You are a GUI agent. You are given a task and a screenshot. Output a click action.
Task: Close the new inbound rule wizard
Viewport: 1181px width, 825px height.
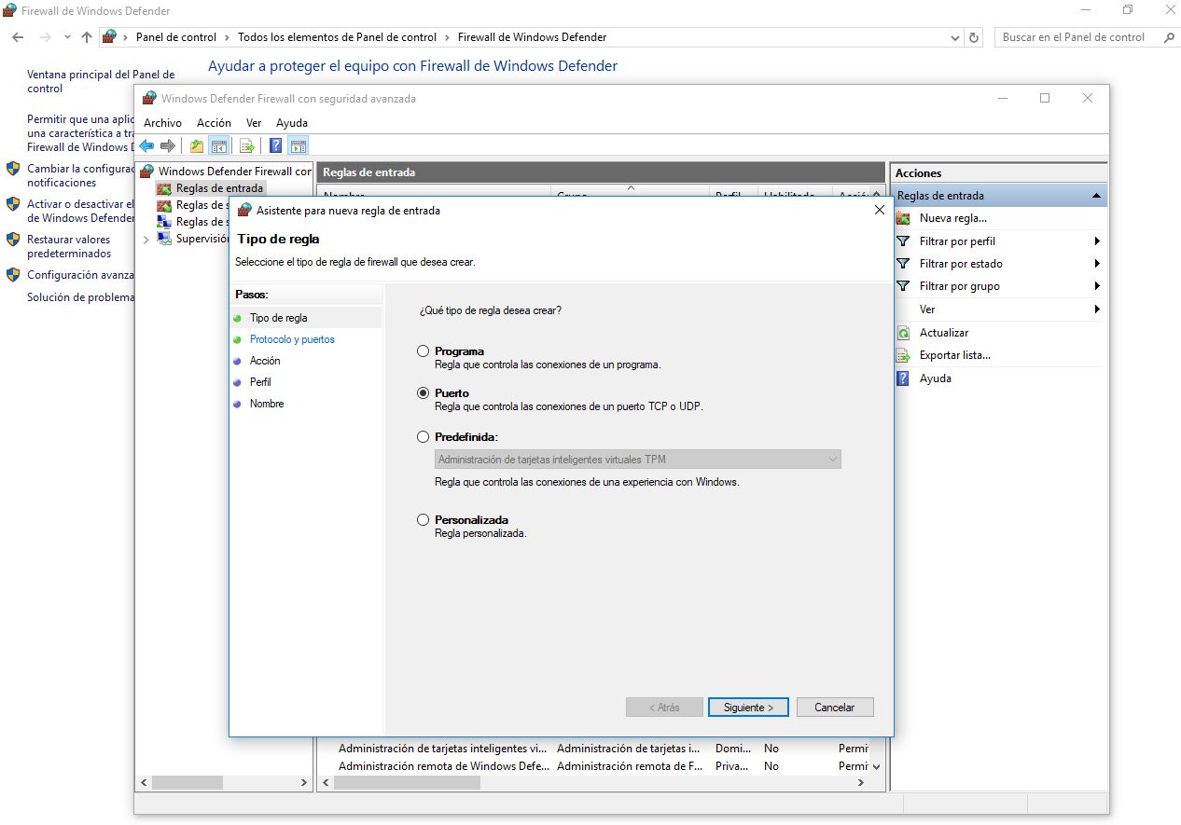(x=879, y=211)
